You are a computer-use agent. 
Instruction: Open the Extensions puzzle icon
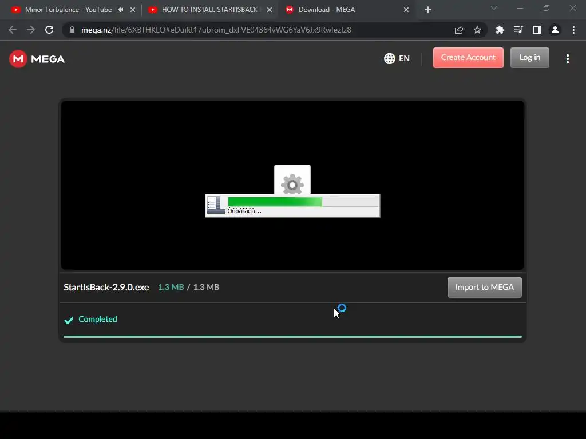coord(500,30)
